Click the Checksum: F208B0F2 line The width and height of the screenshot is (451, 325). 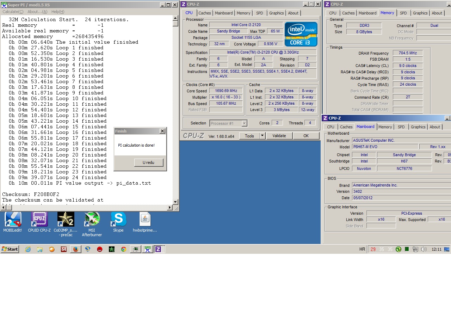(x=31, y=194)
